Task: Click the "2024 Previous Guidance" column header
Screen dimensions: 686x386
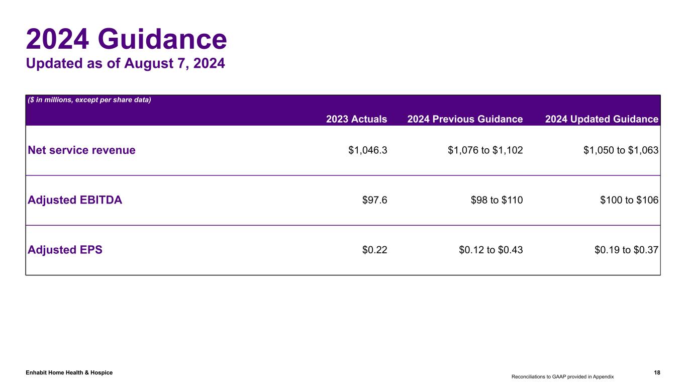Action: click(465, 119)
